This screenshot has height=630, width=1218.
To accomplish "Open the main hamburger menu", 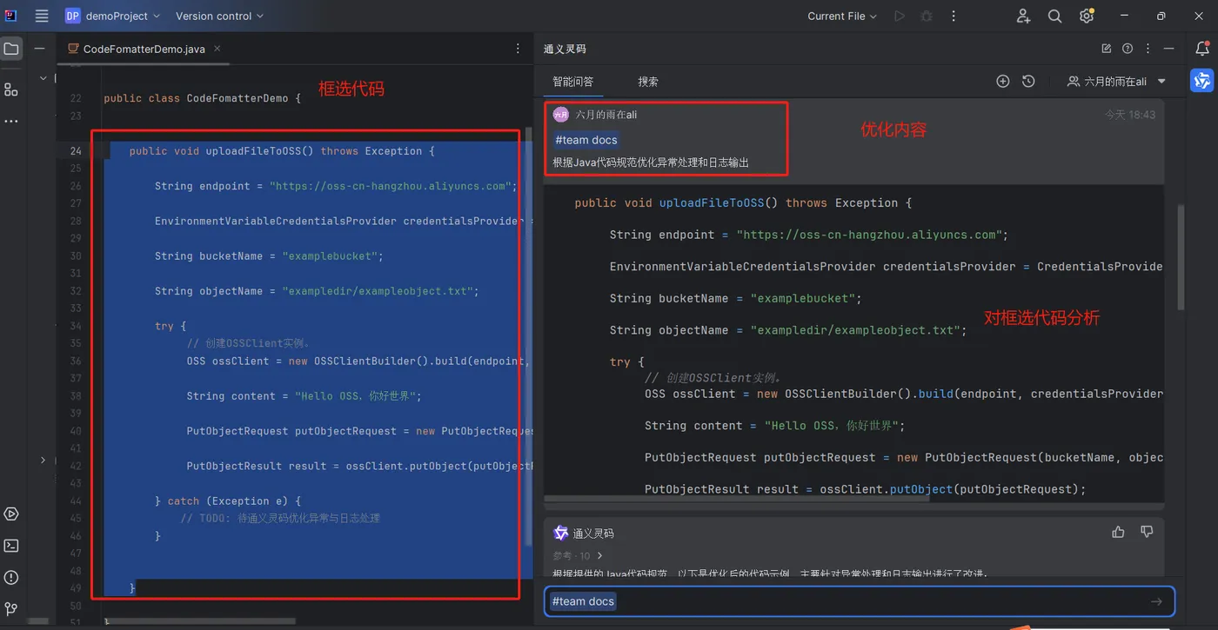I will click(42, 16).
